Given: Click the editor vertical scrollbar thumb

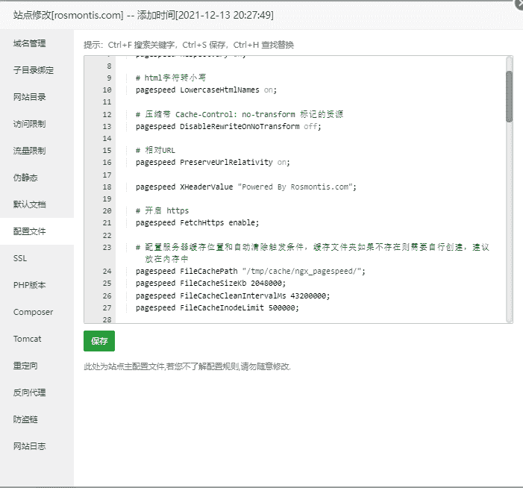Looking at the screenshot, I should click(509, 96).
